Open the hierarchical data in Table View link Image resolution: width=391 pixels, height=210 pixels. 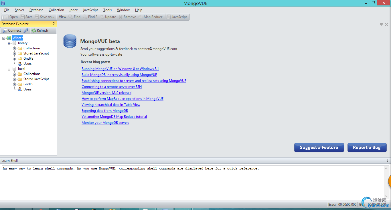(111, 105)
